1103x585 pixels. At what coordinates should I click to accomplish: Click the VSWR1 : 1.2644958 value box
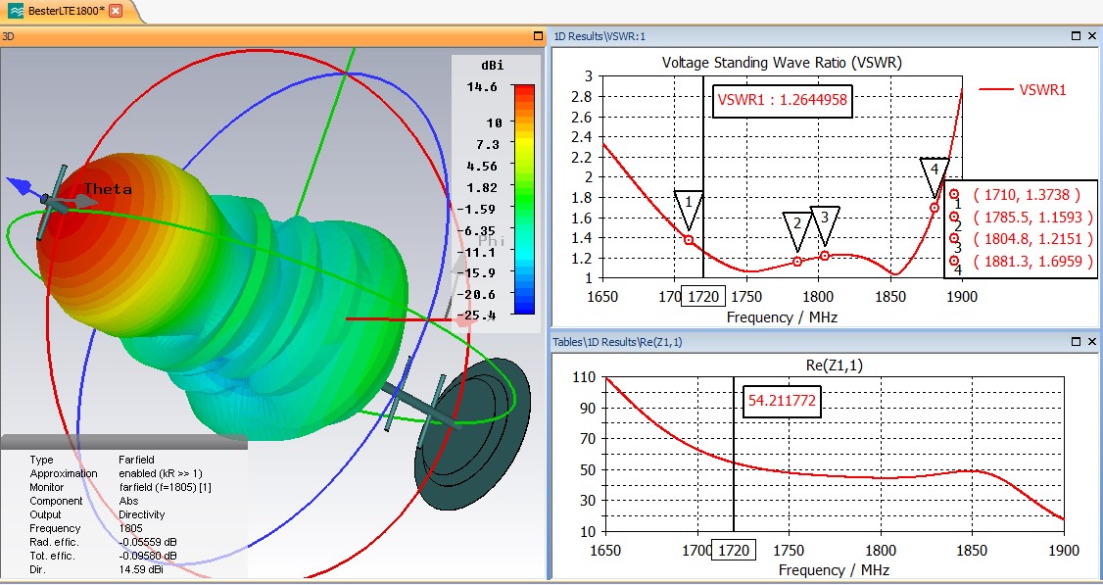point(781,98)
